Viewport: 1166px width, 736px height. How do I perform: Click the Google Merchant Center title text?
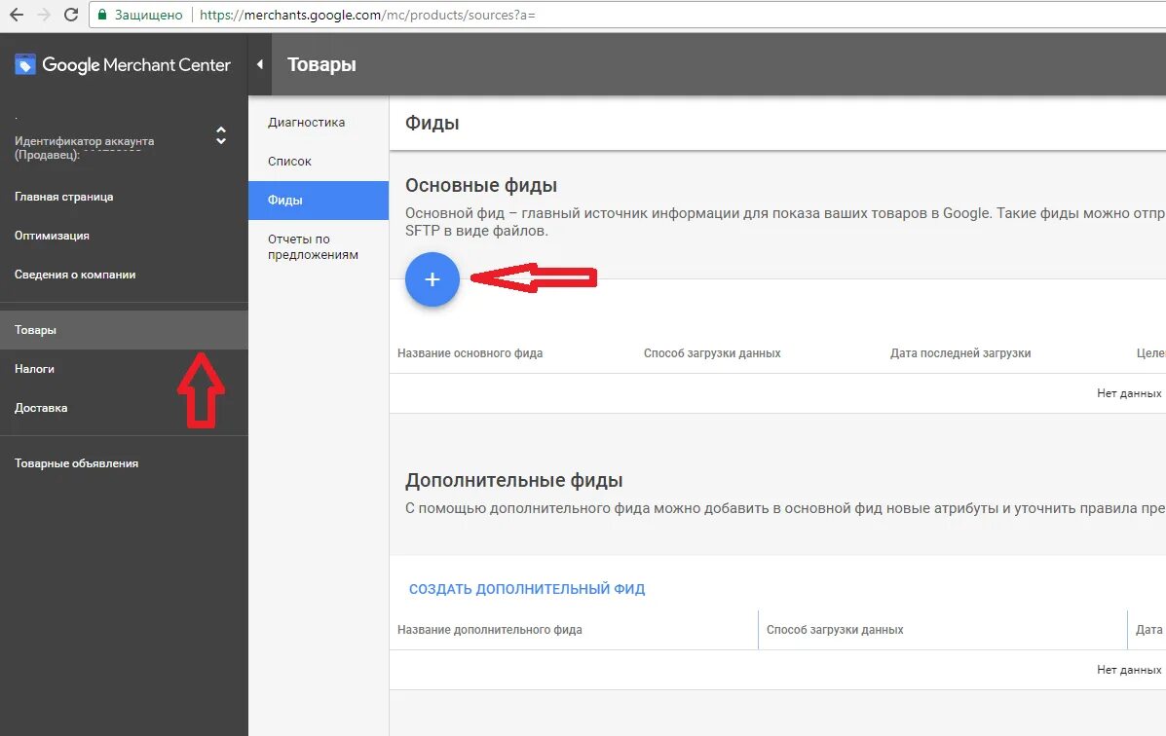coord(136,64)
